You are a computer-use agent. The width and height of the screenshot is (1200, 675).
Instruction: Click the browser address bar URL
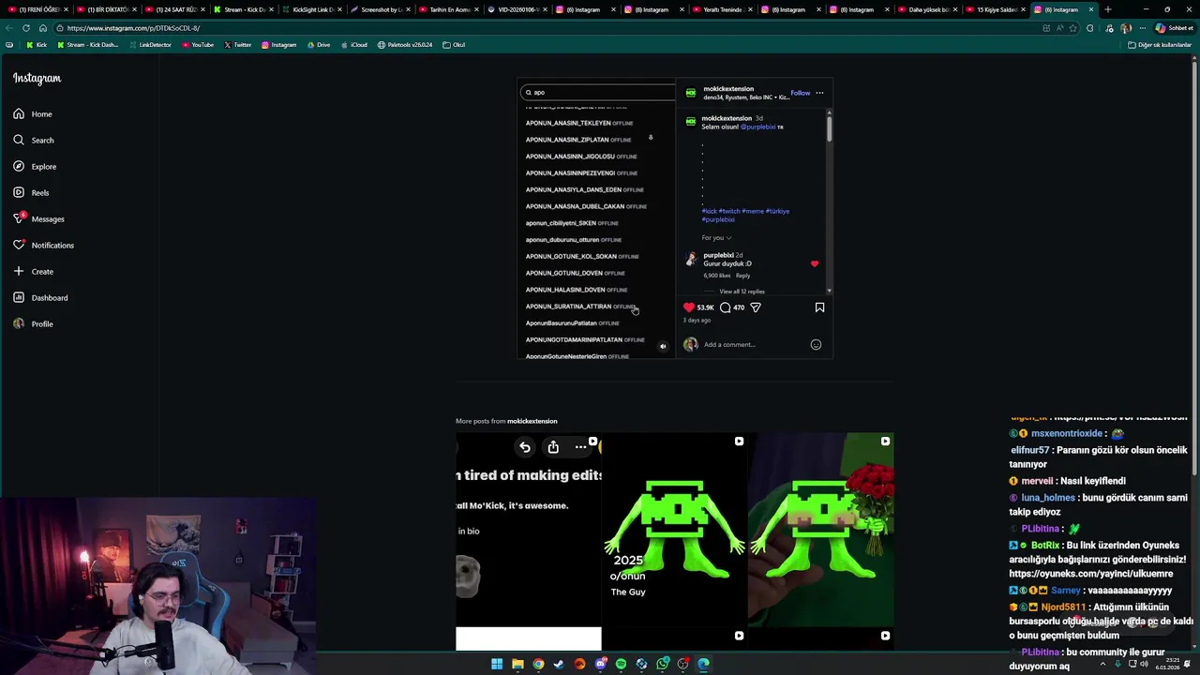(x=133, y=28)
